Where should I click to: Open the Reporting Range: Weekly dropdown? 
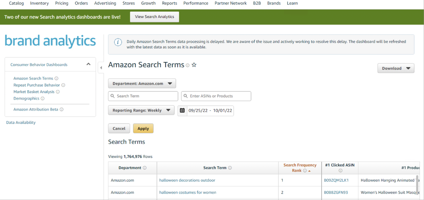tap(141, 110)
